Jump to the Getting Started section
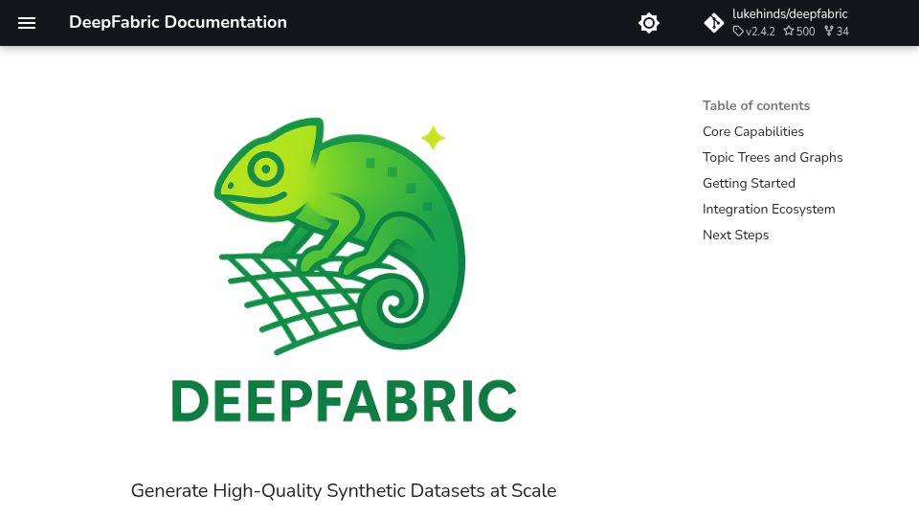 pyautogui.click(x=749, y=183)
